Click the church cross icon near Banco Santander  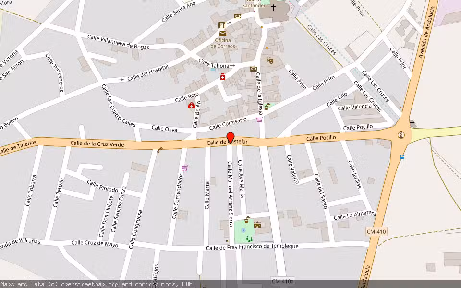pos(273,8)
